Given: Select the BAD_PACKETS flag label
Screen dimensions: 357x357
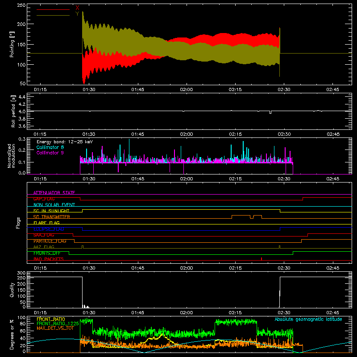Looking at the screenshot, I should (49, 259).
